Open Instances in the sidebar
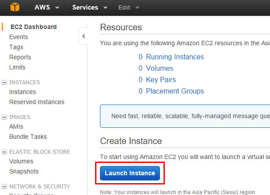270x195 pixels. (22, 92)
